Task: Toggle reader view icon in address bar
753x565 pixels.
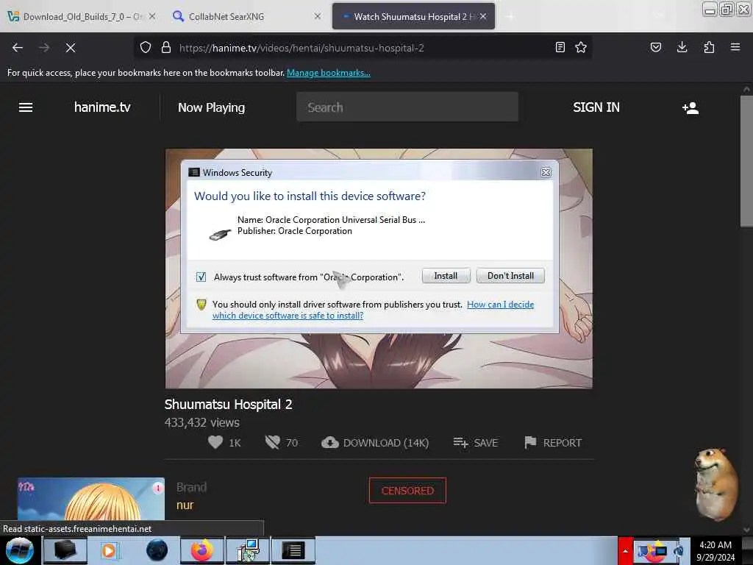Action: point(560,47)
